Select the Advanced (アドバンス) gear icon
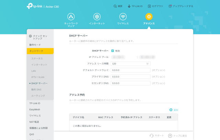This screenshot has width=220, height=140. coord(149,17)
